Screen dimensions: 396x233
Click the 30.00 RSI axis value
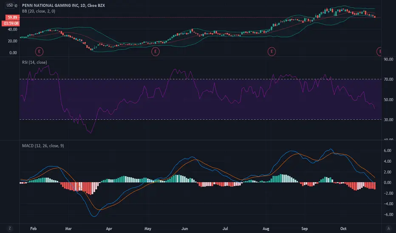click(388, 119)
